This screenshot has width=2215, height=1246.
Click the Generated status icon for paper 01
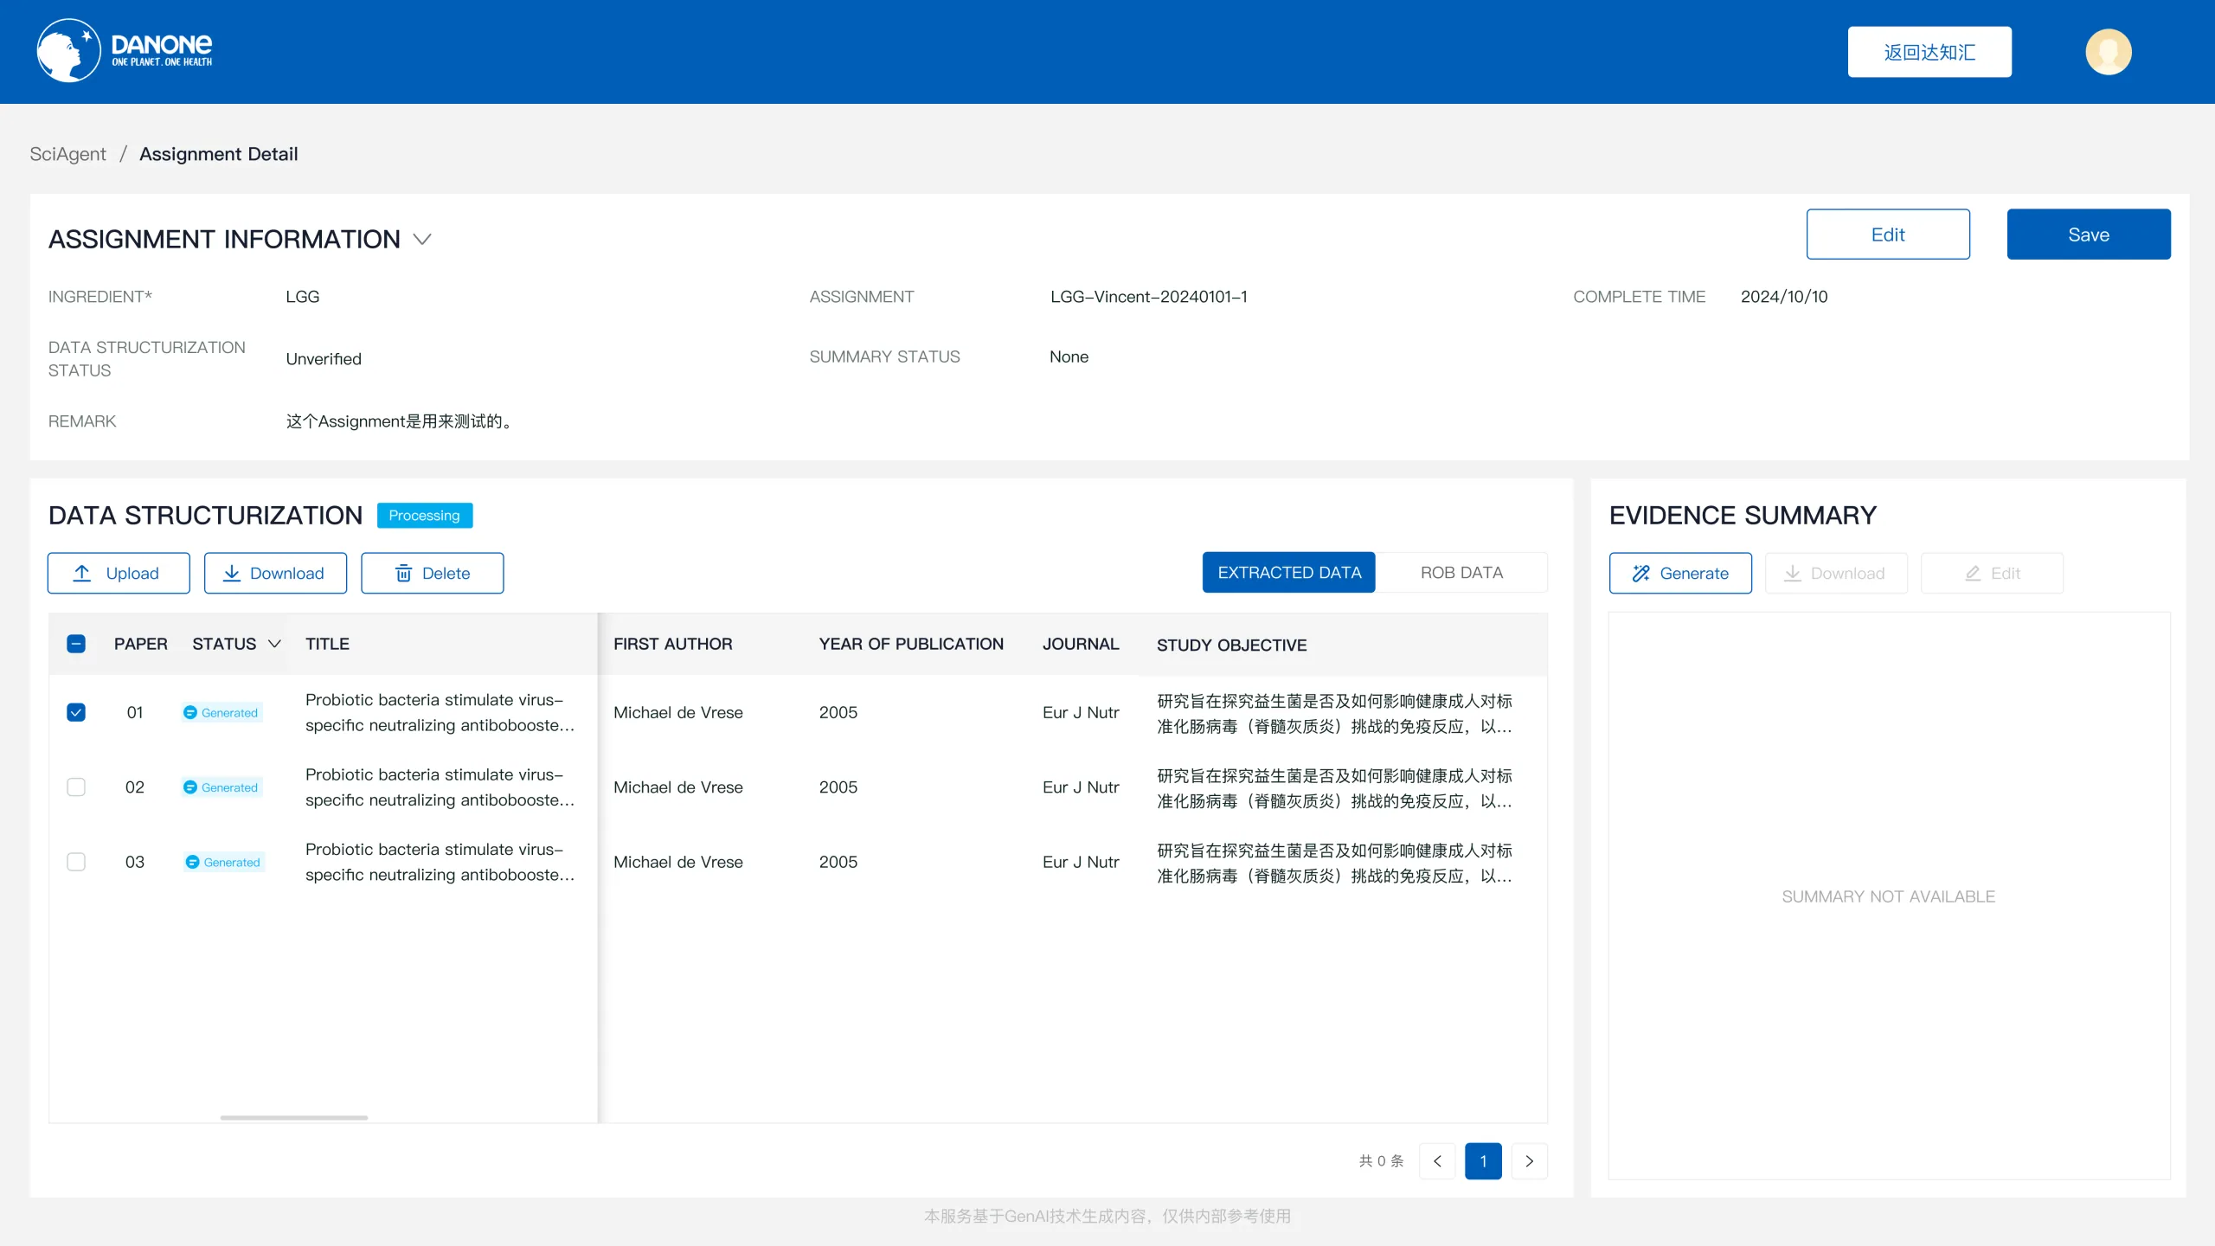point(190,712)
